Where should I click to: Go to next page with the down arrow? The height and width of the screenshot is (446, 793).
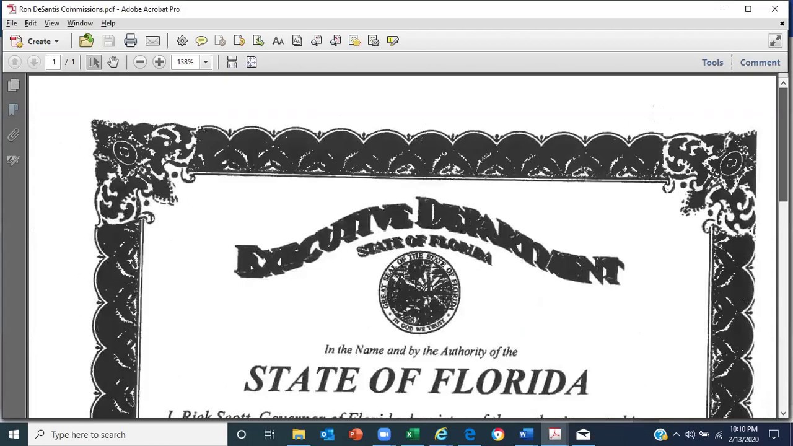pyautogui.click(x=34, y=62)
